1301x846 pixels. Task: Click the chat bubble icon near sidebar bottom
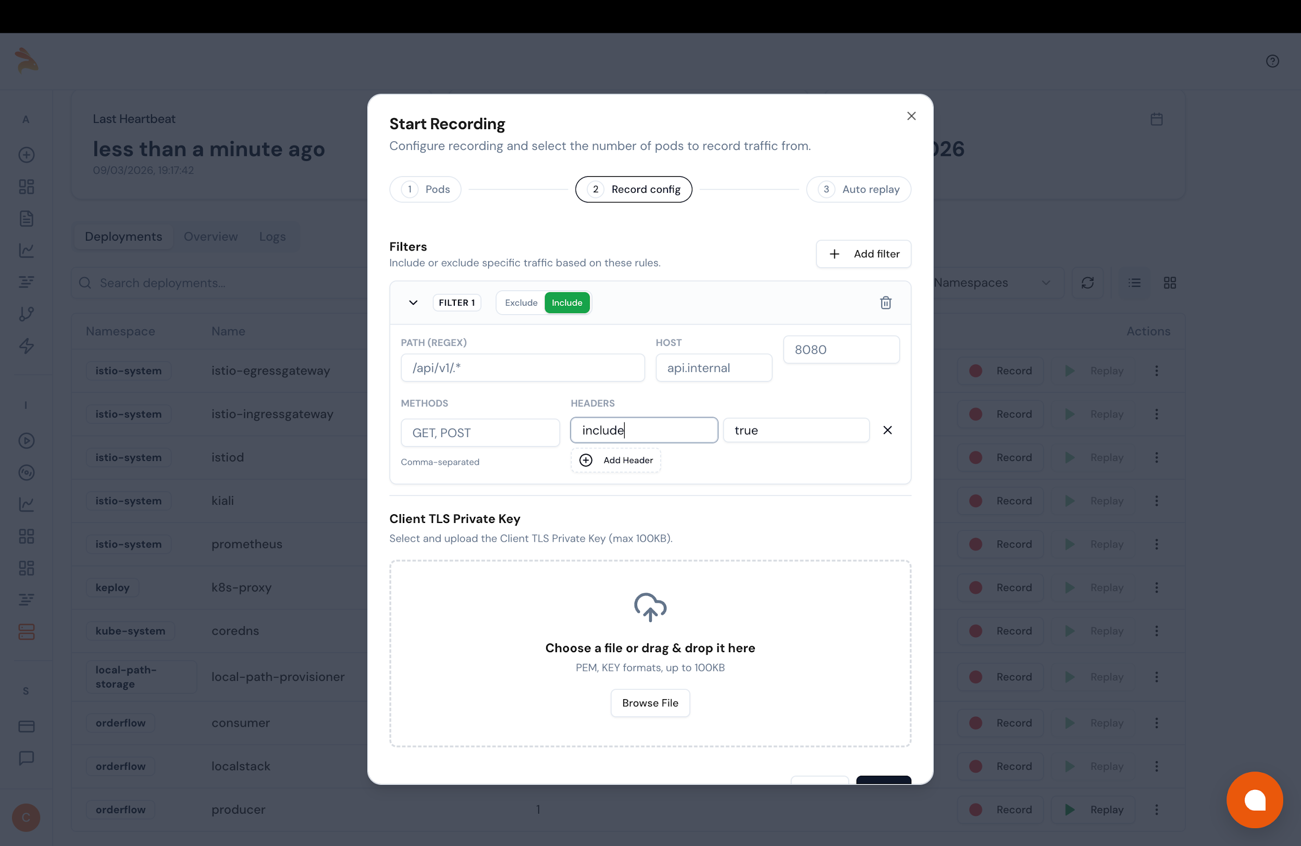click(x=26, y=758)
